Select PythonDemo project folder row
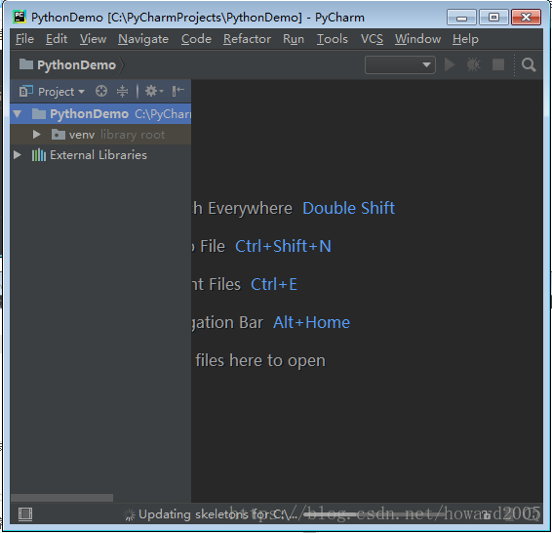Viewport: 552px width, 533px height. click(x=100, y=114)
